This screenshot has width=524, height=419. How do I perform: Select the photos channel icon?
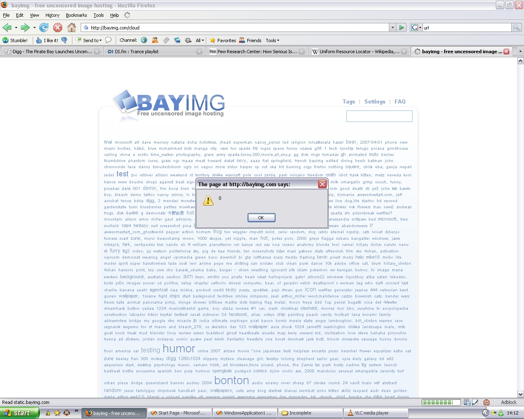[177, 40]
